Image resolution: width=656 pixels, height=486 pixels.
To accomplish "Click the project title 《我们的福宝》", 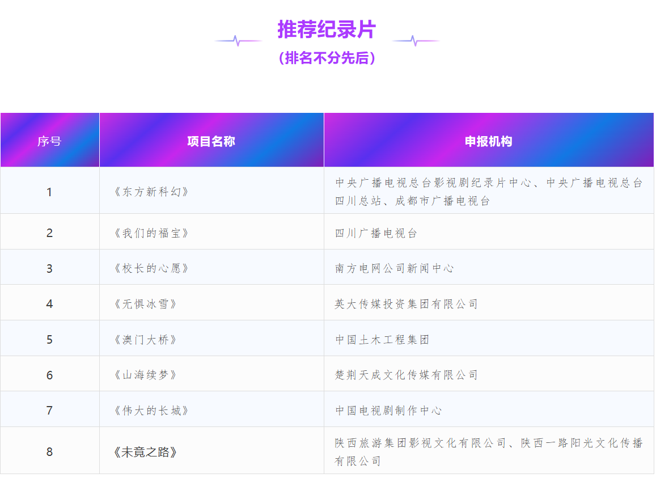I will point(151,233).
